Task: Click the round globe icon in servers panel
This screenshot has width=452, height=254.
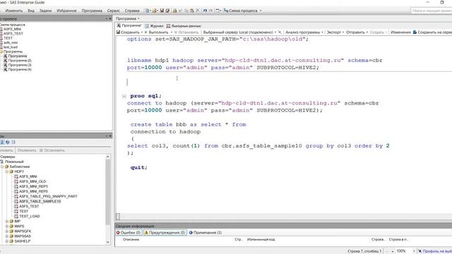Action: (8, 143)
